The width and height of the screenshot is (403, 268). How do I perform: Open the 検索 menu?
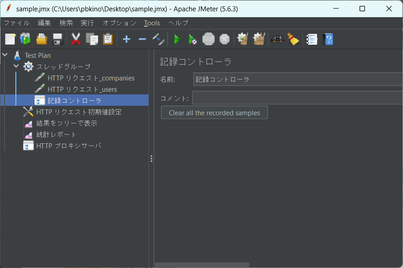pyautogui.click(x=66, y=23)
